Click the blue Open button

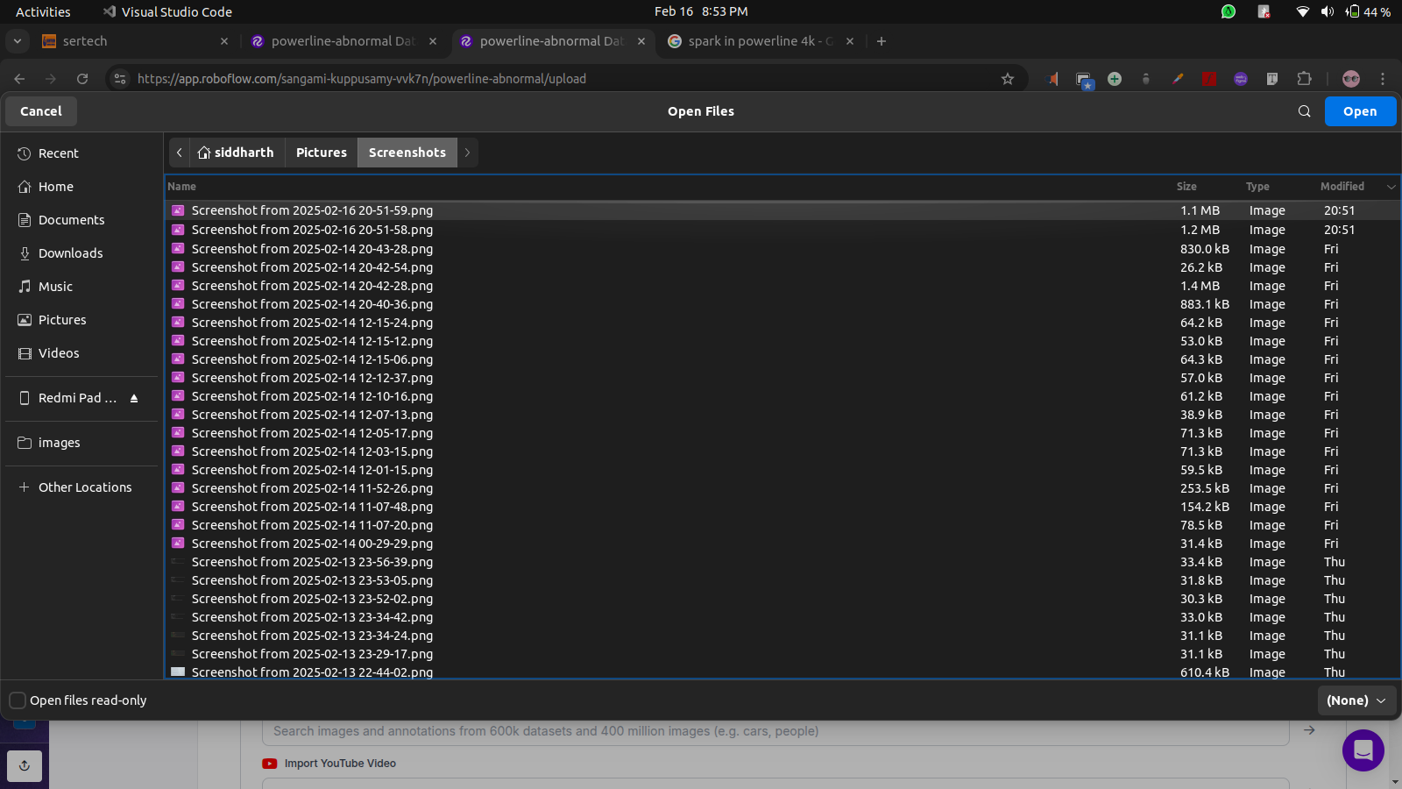point(1359,111)
